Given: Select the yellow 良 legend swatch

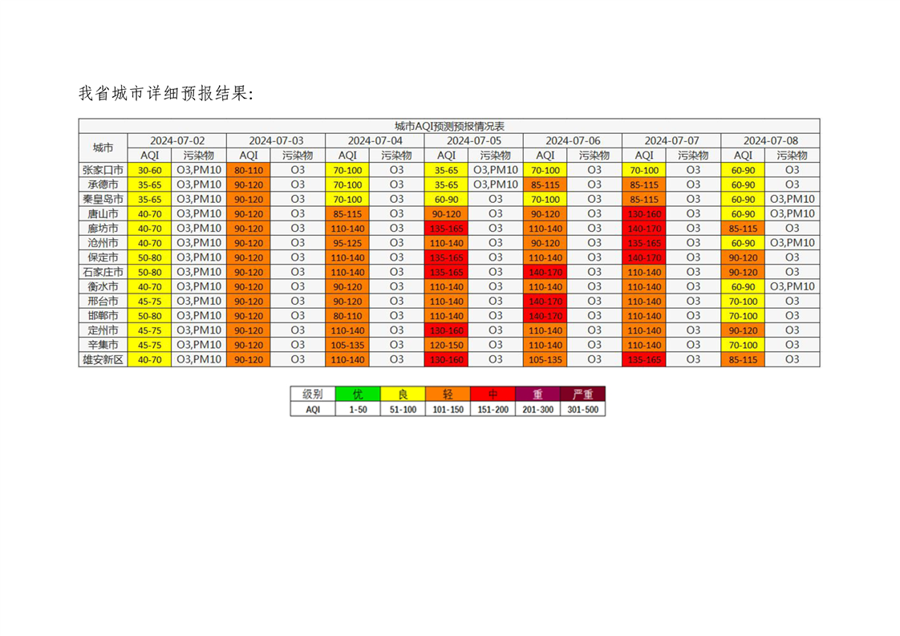Looking at the screenshot, I should [403, 394].
